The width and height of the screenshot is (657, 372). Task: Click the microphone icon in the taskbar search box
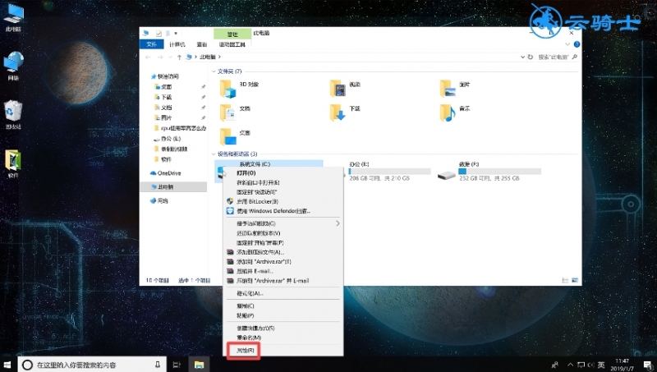pos(158,365)
